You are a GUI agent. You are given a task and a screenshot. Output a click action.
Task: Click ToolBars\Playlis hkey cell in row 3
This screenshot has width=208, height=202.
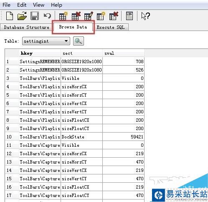40,78
